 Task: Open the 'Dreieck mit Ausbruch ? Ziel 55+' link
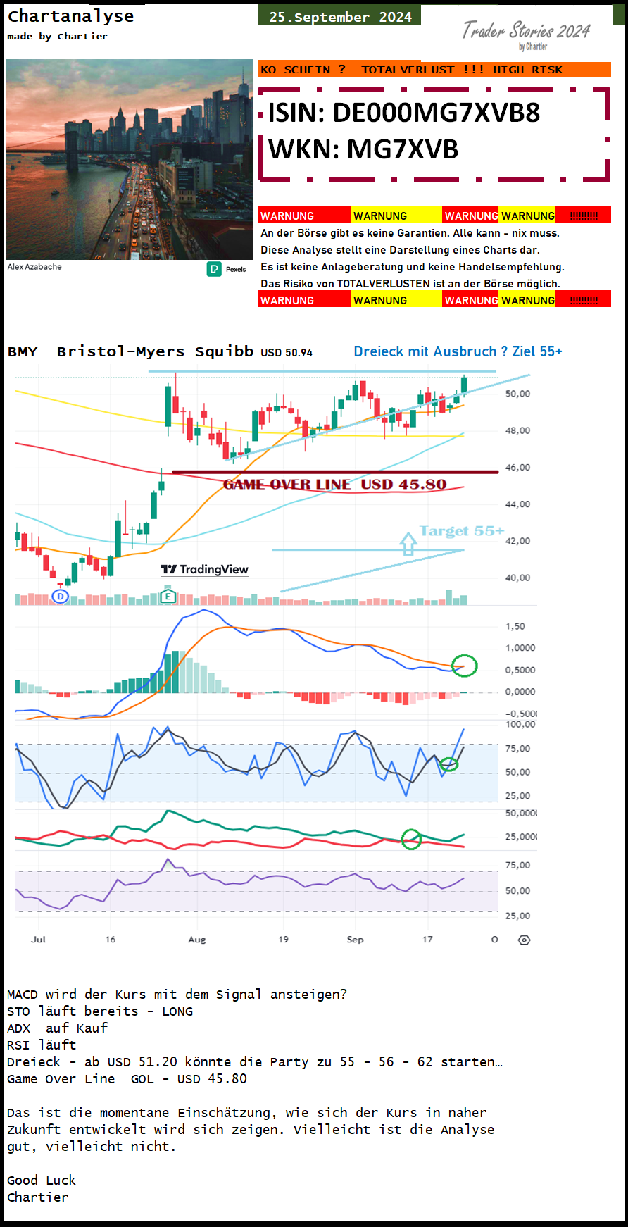pos(458,351)
